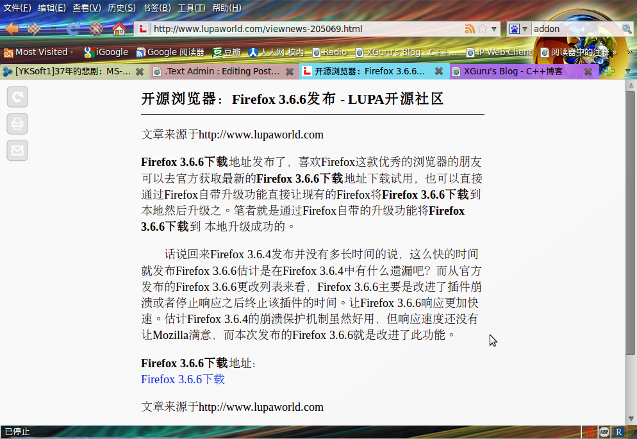Run search with the magnifier icon
637x439 pixels.
pos(627,29)
